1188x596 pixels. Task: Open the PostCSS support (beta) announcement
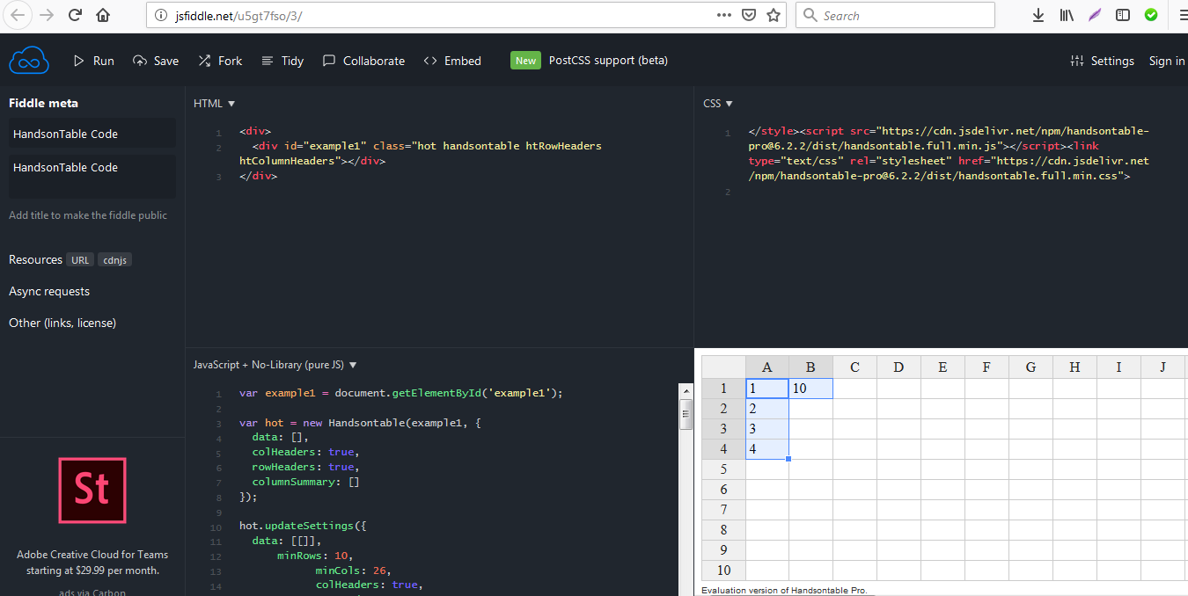pos(608,61)
